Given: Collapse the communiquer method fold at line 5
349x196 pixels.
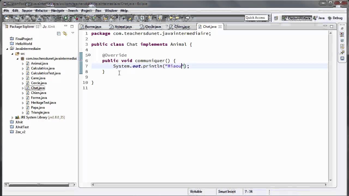Looking at the screenshot, I should [89, 55].
